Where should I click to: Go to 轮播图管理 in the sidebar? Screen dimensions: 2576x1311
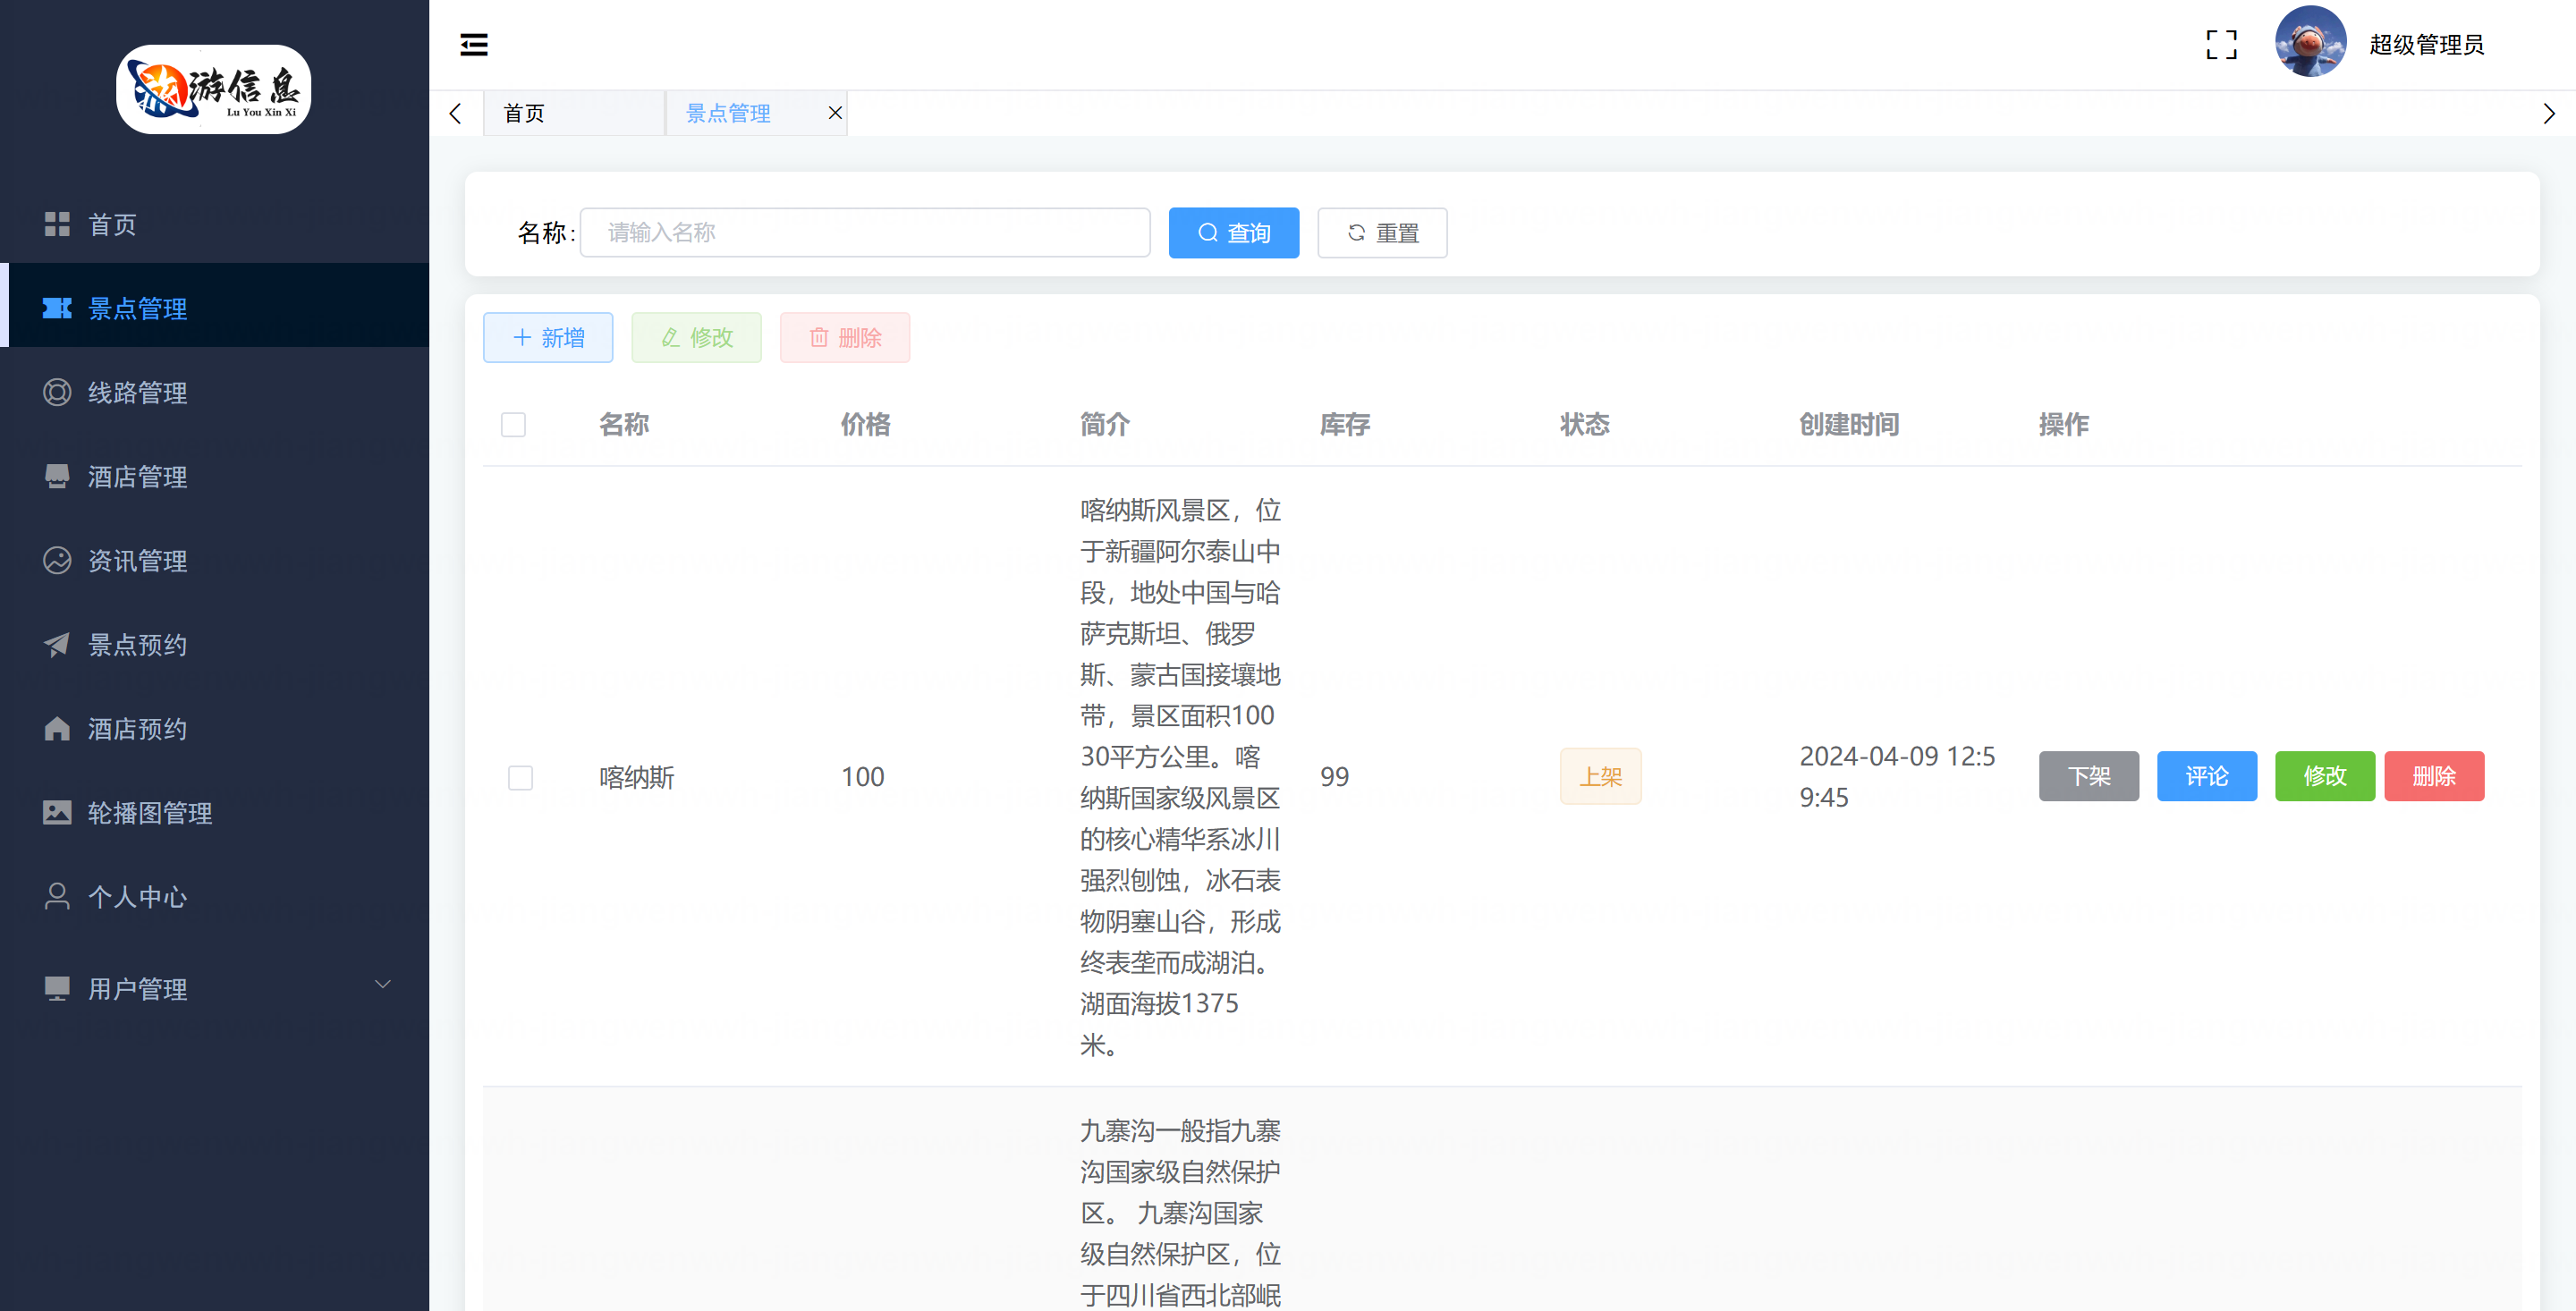pyautogui.click(x=149, y=813)
